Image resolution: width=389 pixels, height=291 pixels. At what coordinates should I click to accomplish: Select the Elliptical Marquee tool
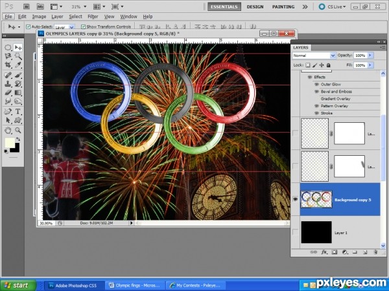pos(8,47)
